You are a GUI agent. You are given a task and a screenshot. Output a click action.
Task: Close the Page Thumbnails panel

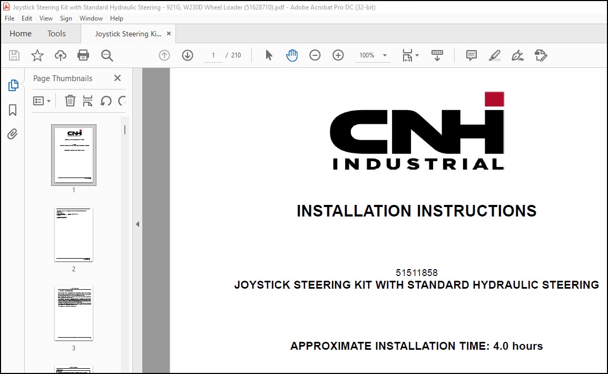(x=117, y=78)
